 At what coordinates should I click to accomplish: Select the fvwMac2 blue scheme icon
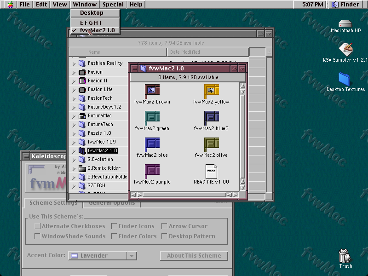click(152, 144)
